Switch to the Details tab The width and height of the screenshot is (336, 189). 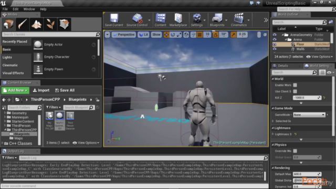tap(283, 66)
